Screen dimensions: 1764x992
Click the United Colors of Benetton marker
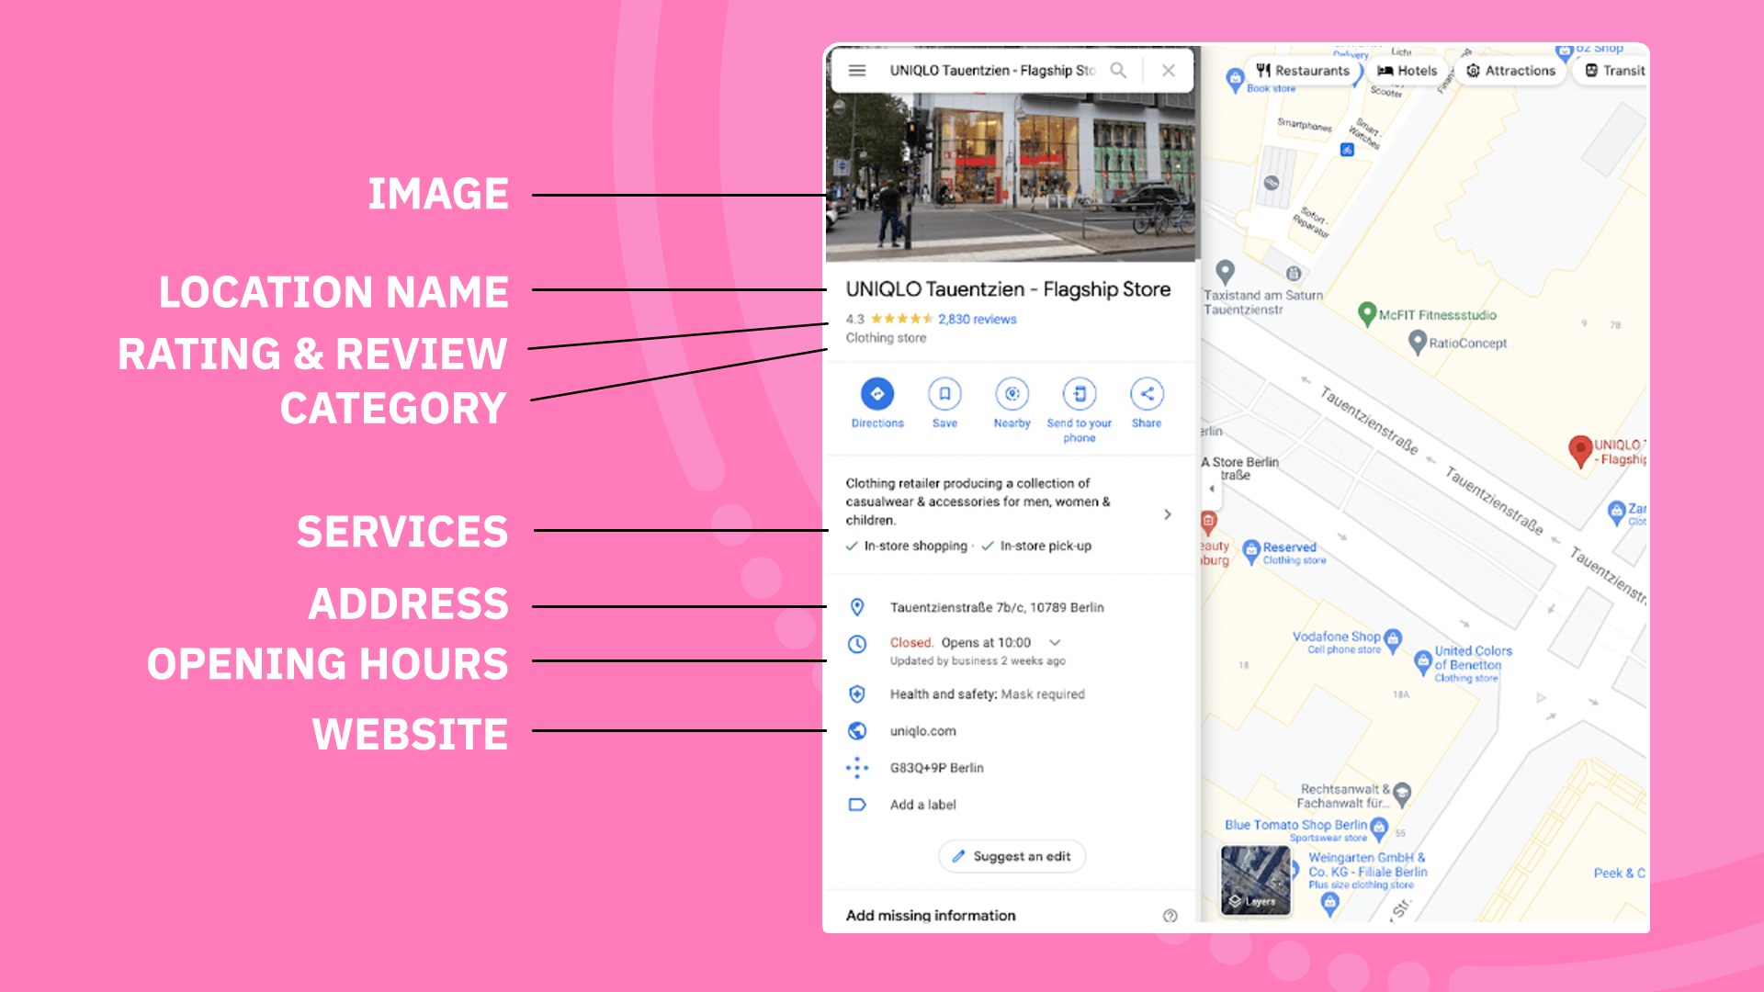tap(1423, 661)
